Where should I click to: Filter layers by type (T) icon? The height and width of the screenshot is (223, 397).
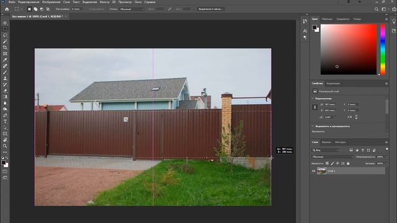(362, 150)
